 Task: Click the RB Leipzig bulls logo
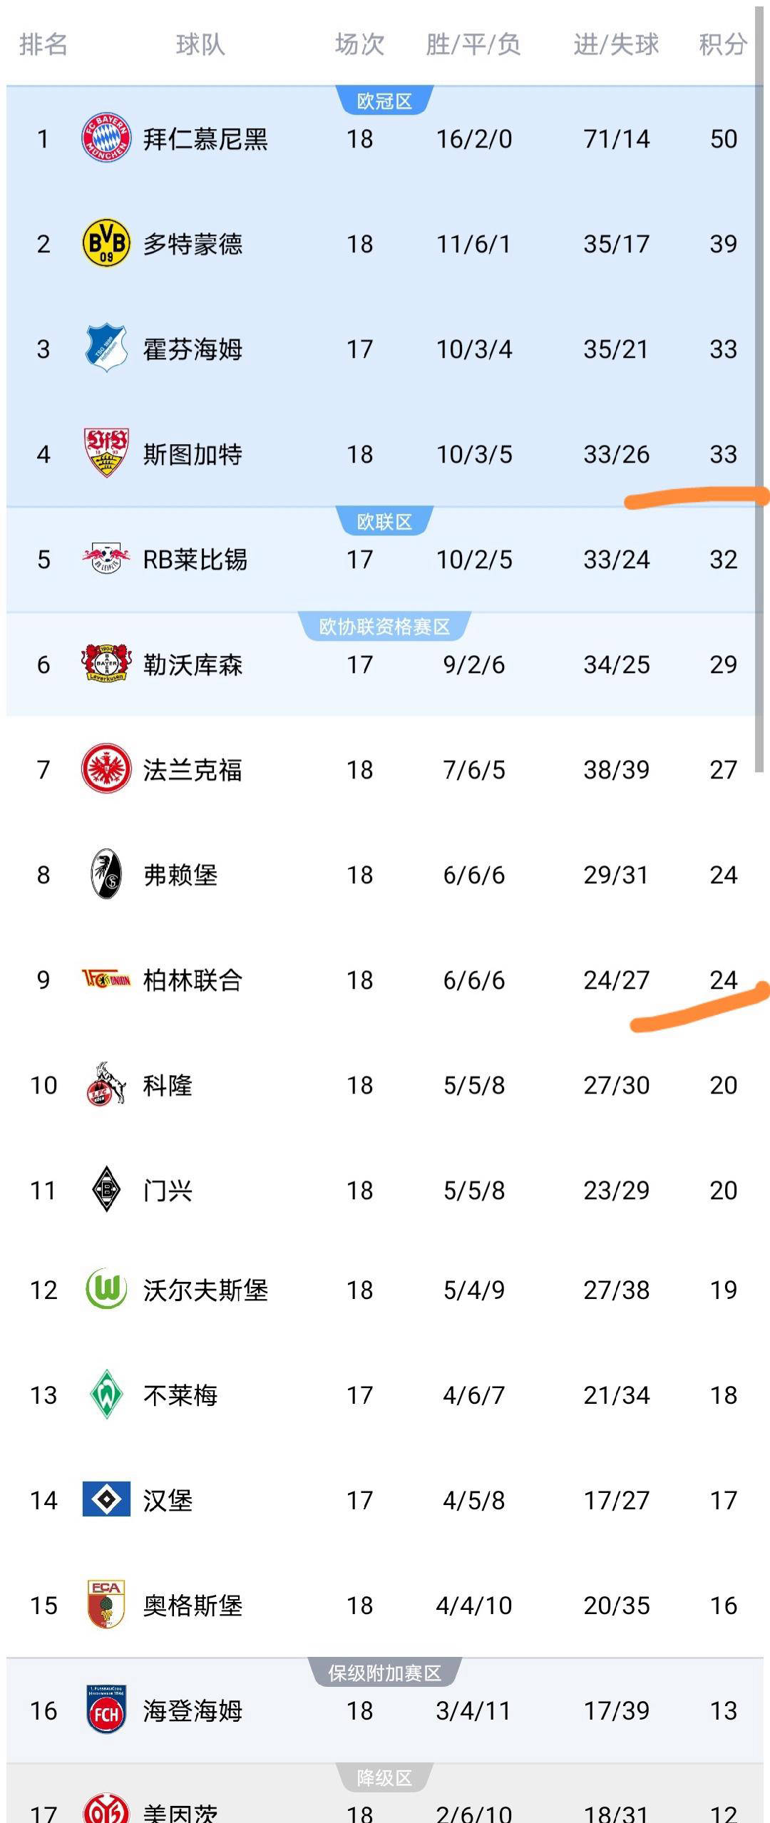[106, 559]
